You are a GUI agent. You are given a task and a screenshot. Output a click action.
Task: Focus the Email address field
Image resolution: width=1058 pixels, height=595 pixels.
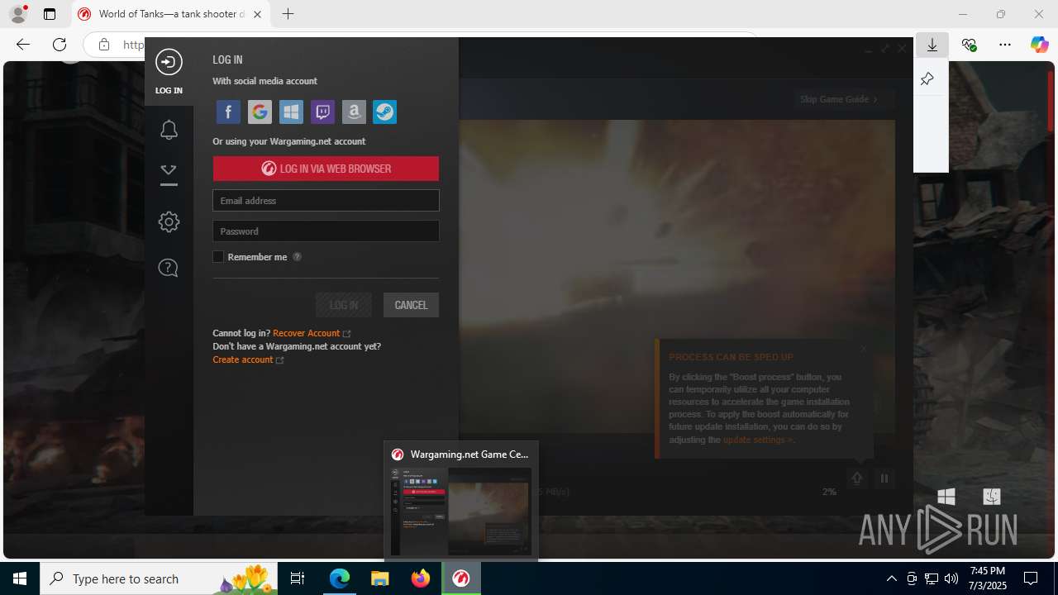[326, 201]
